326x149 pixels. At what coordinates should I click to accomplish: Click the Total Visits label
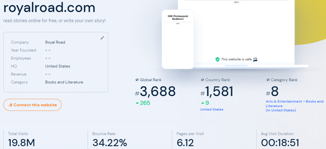(x=18, y=134)
